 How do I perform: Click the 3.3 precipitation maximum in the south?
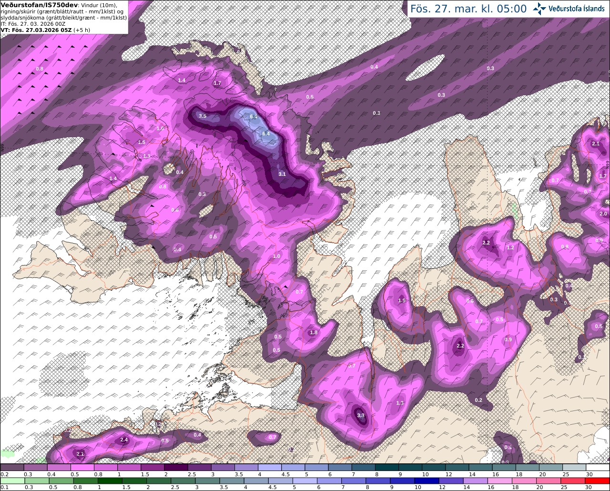point(361,415)
